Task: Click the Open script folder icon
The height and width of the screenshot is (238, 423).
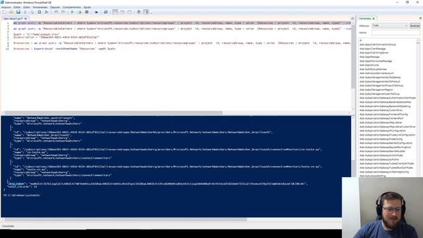Action: [11, 12]
